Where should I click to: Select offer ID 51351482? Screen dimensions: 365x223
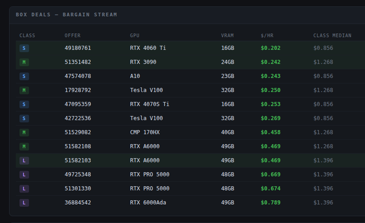point(78,62)
